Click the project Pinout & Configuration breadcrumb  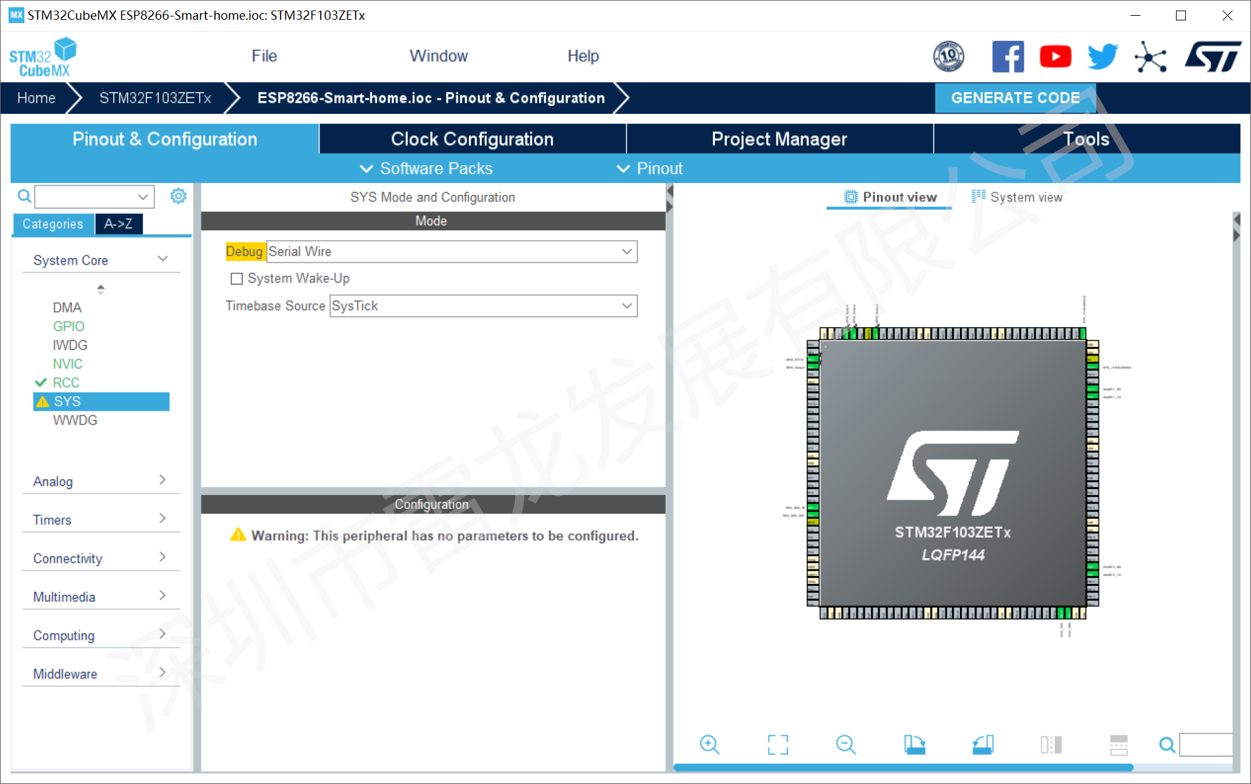point(431,98)
